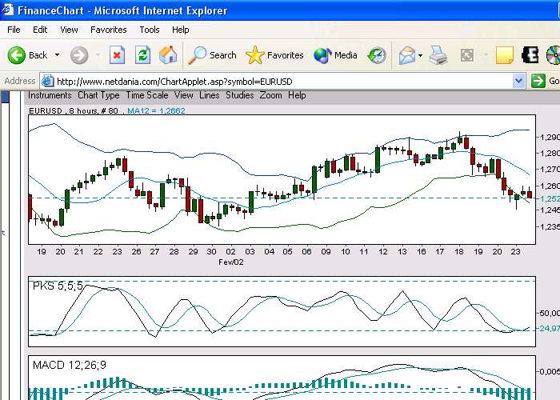Click the page icon in Address bar
The width and height of the screenshot is (560, 400).
47,82
